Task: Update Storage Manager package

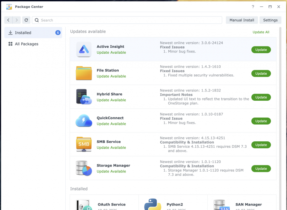Action: point(261,169)
